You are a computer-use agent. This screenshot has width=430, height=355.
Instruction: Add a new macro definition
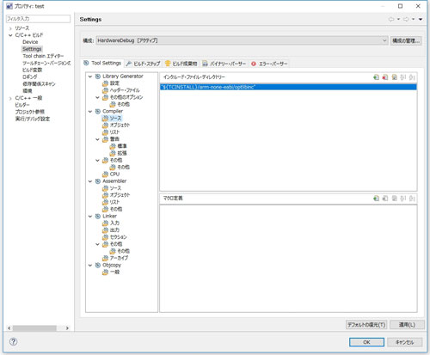(376, 198)
